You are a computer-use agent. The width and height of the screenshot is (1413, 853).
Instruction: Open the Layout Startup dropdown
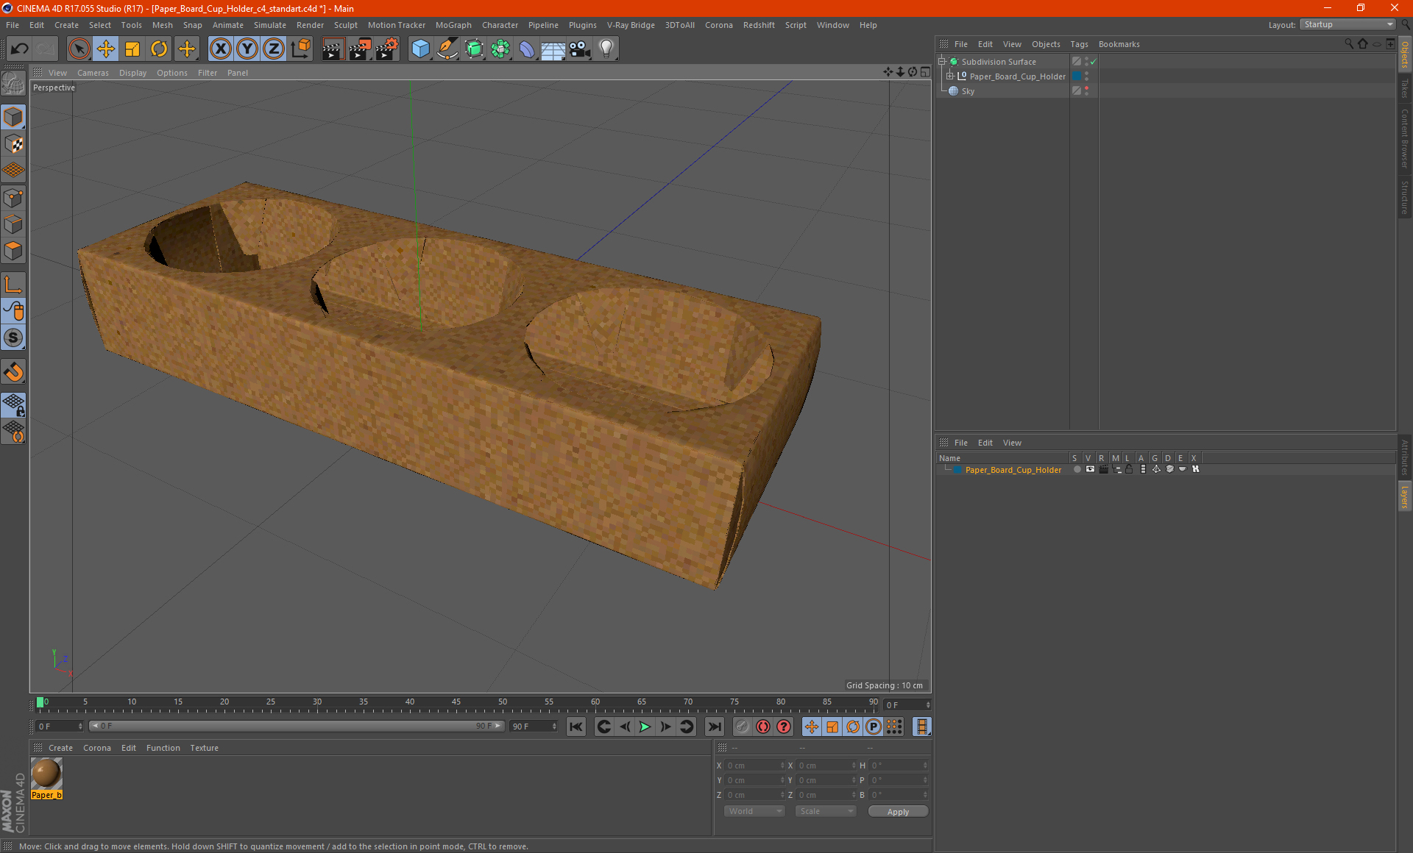(x=1348, y=24)
